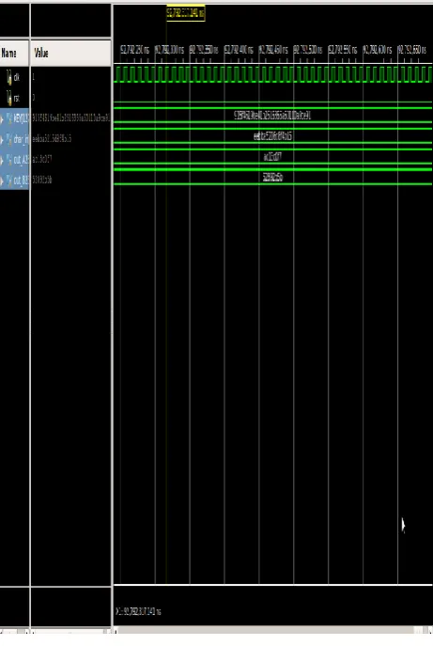The image size is (433, 646).
Task: Select the out_B signal name
Action: pyautogui.click(x=21, y=180)
